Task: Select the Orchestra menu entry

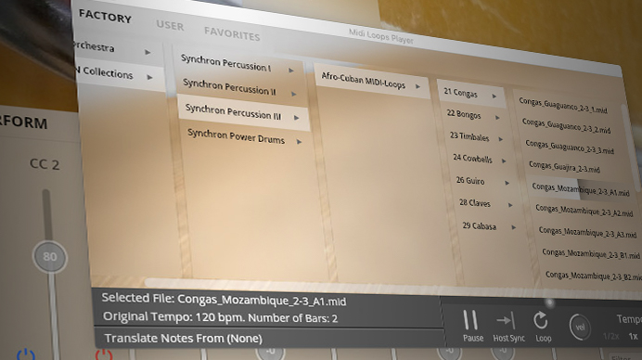Action: click(95, 46)
